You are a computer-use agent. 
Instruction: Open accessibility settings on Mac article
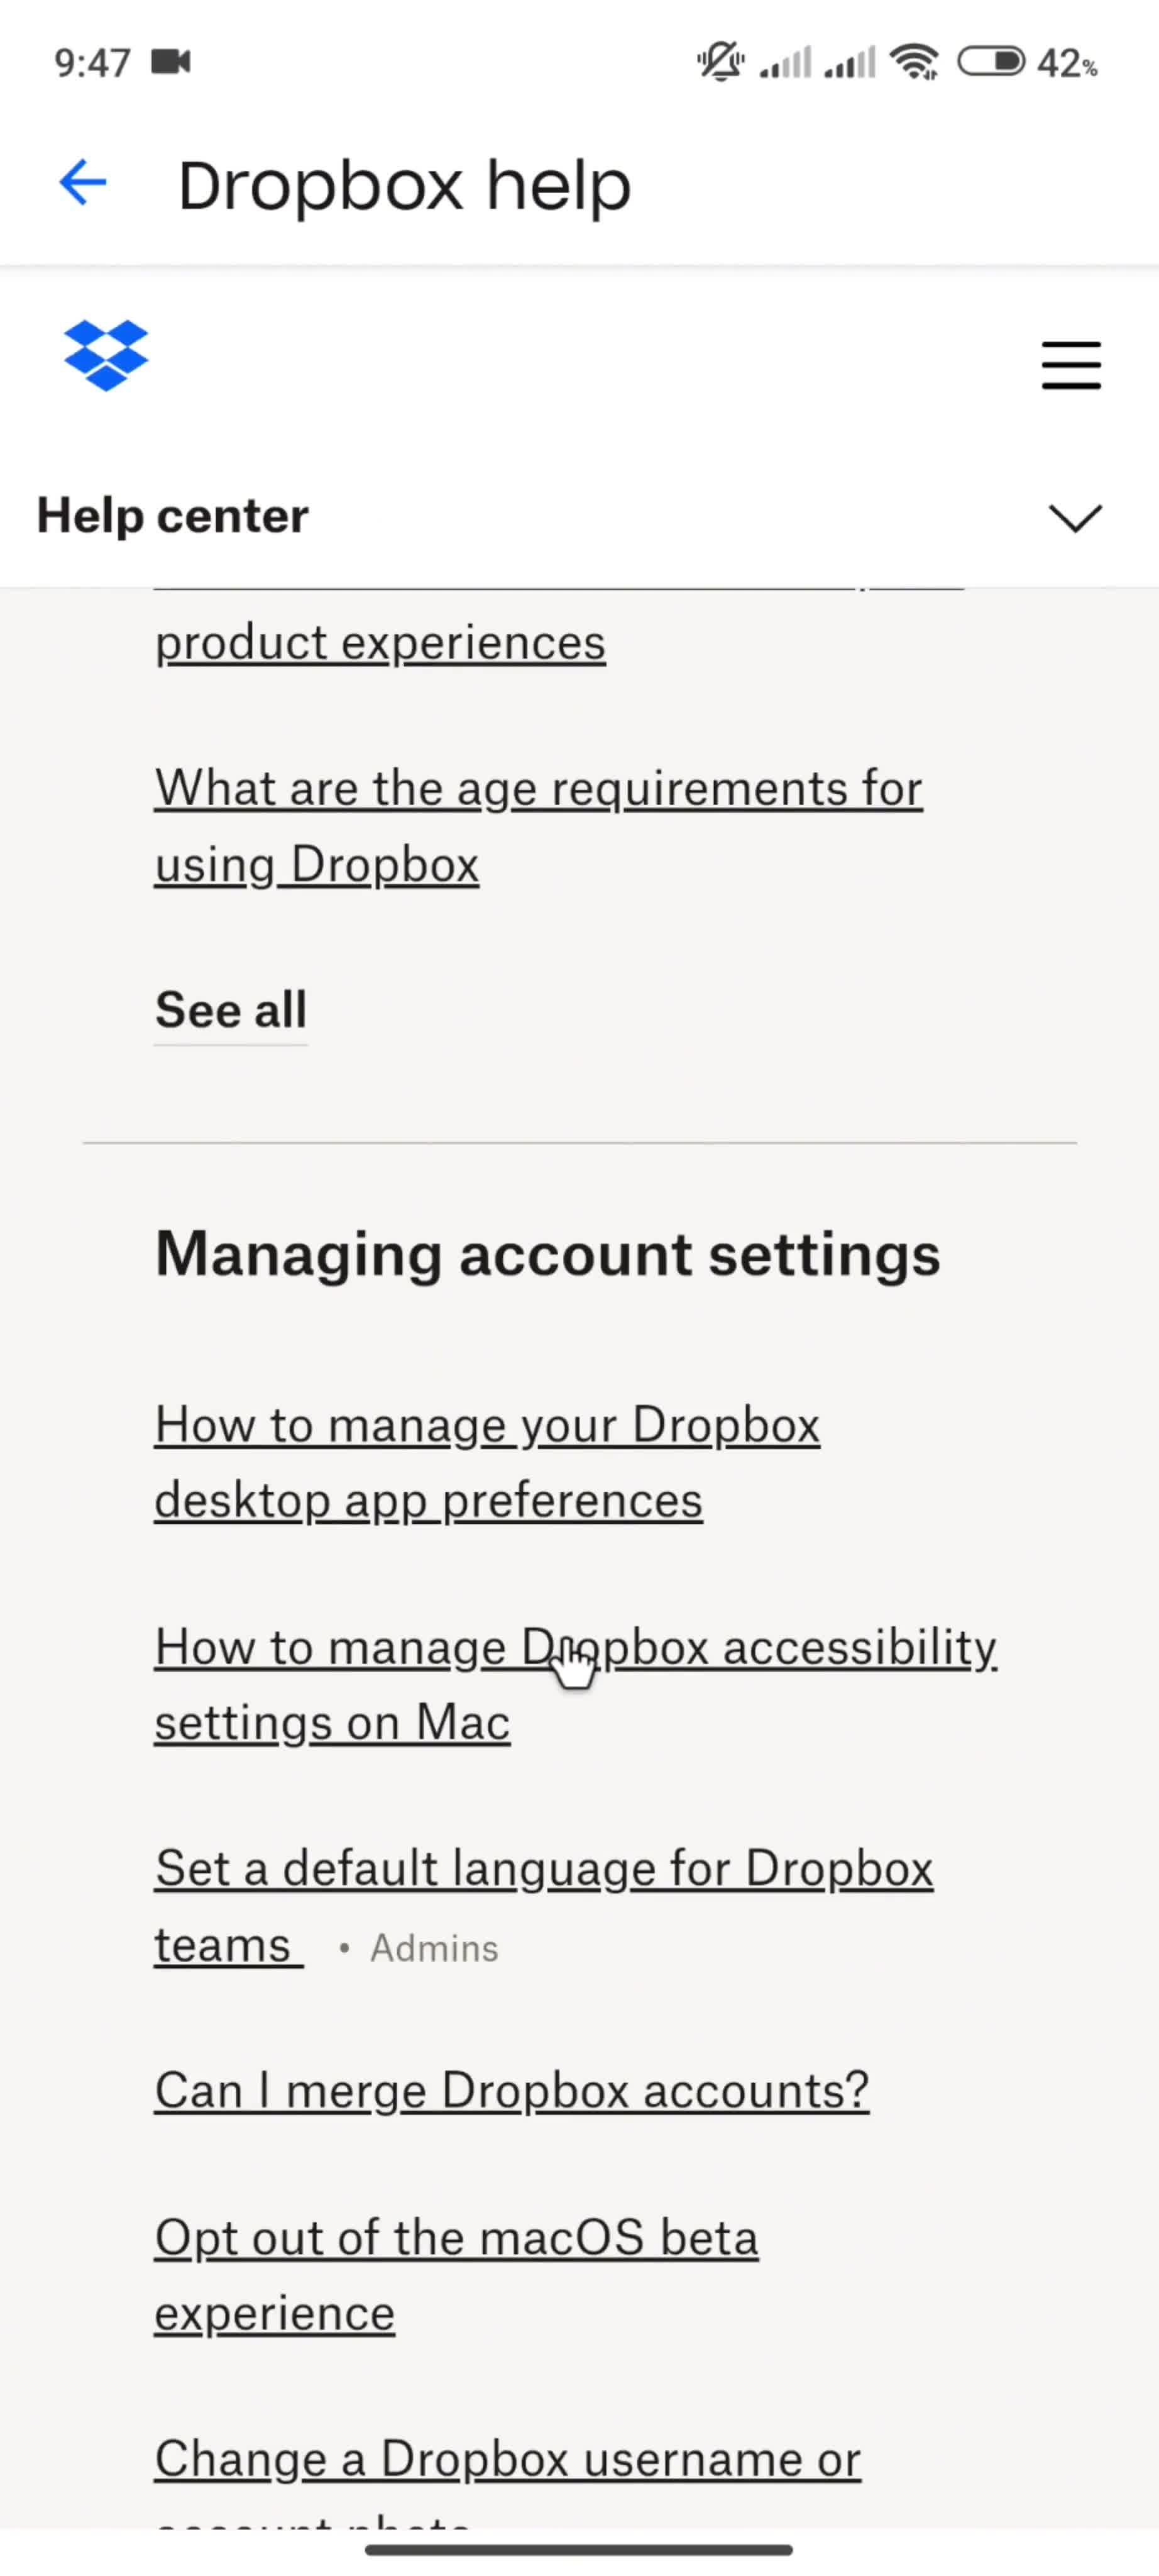[x=576, y=1685]
